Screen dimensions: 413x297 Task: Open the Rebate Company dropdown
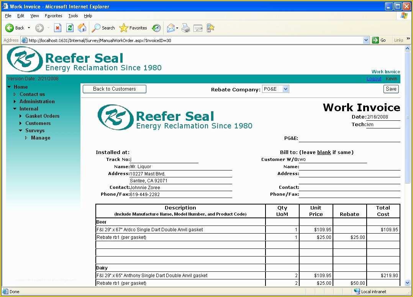coord(286,89)
